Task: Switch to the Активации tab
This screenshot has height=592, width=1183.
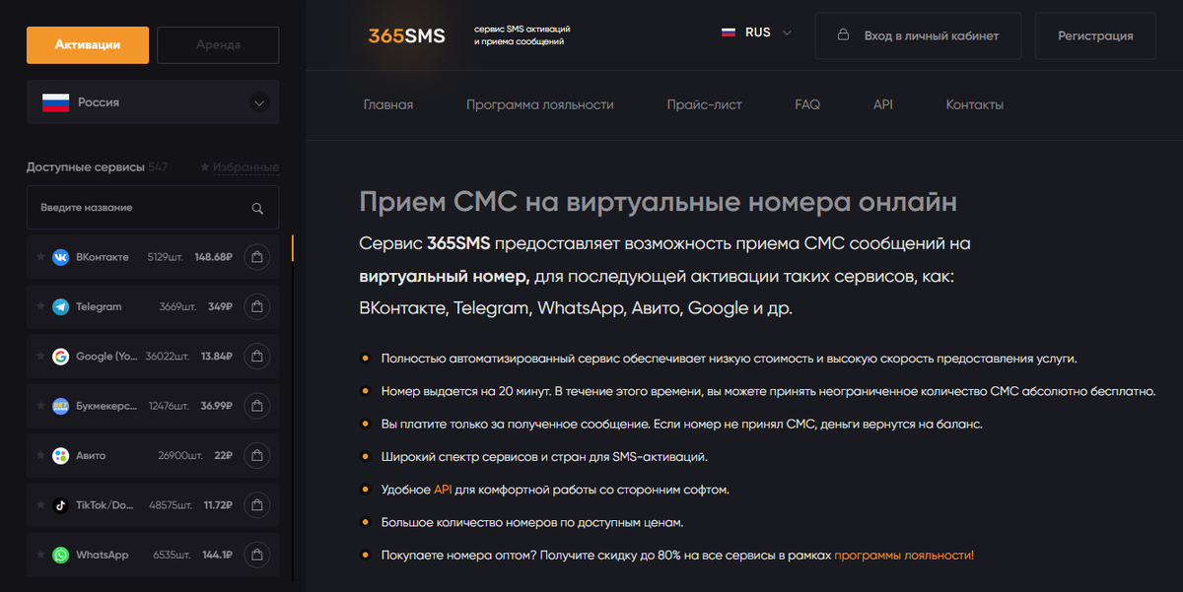Action: click(x=88, y=44)
